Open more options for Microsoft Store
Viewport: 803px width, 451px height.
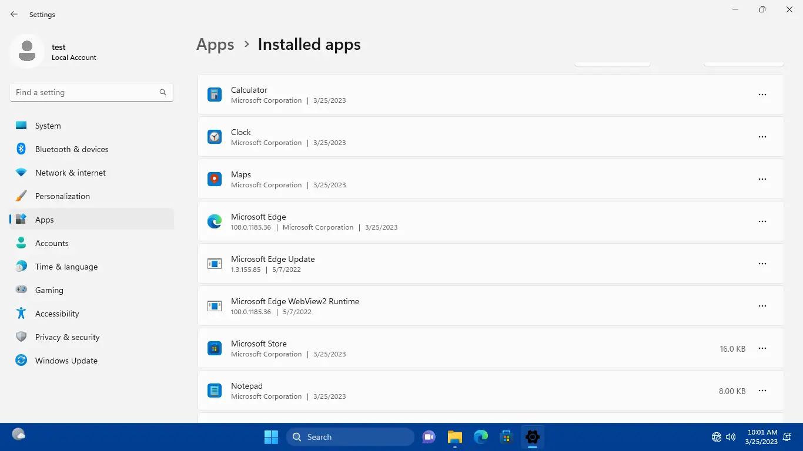[762, 348]
